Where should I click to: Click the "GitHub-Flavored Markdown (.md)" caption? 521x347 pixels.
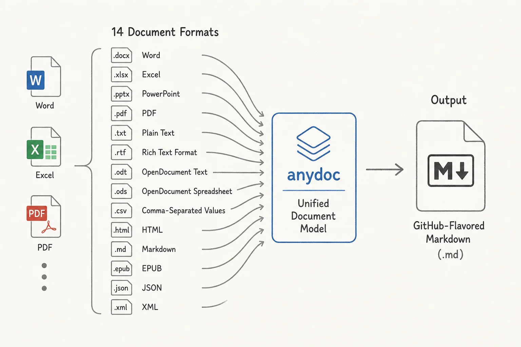[x=449, y=240]
